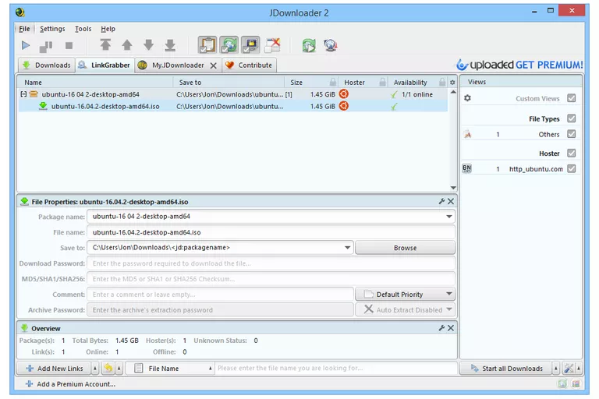Click Add a Premium Account link
Viewport: 599px width, 399px height.
(x=70, y=384)
